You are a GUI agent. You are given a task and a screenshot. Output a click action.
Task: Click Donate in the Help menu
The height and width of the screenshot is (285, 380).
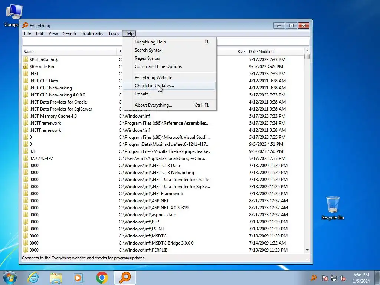tap(169, 94)
